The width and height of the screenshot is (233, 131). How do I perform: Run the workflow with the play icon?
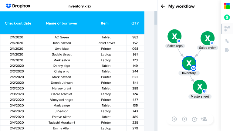click(184, 119)
